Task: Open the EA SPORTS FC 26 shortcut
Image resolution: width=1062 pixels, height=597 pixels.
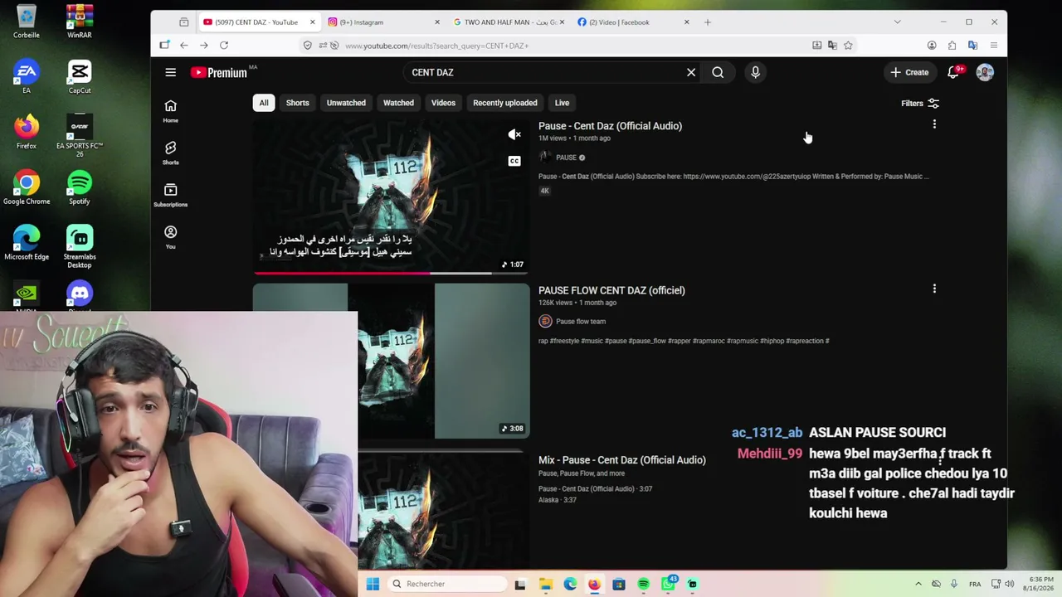Action: click(80, 135)
